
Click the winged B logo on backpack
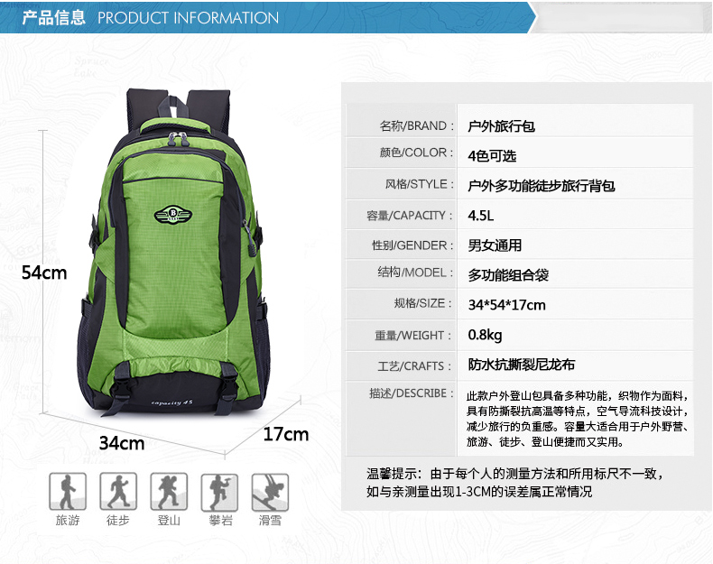click(x=172, y=215)
